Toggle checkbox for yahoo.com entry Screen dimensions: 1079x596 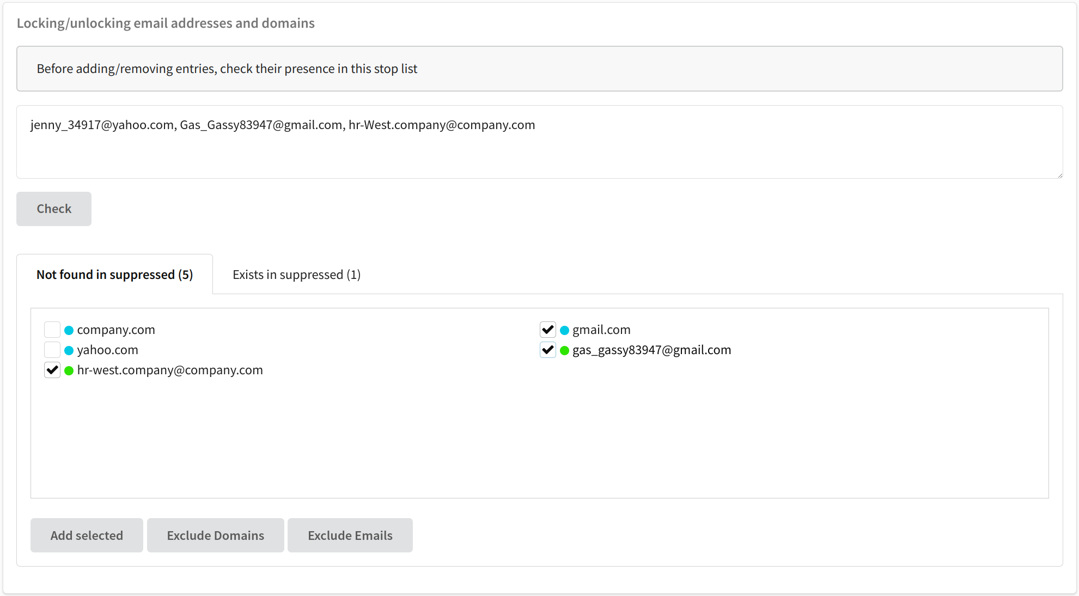pyautogui.click(x=52, y=349)
